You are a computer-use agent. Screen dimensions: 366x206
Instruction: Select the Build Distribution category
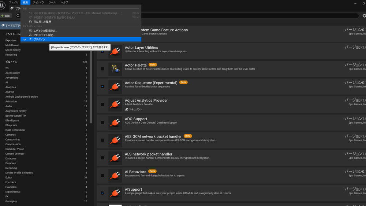(x=15, y=130)
